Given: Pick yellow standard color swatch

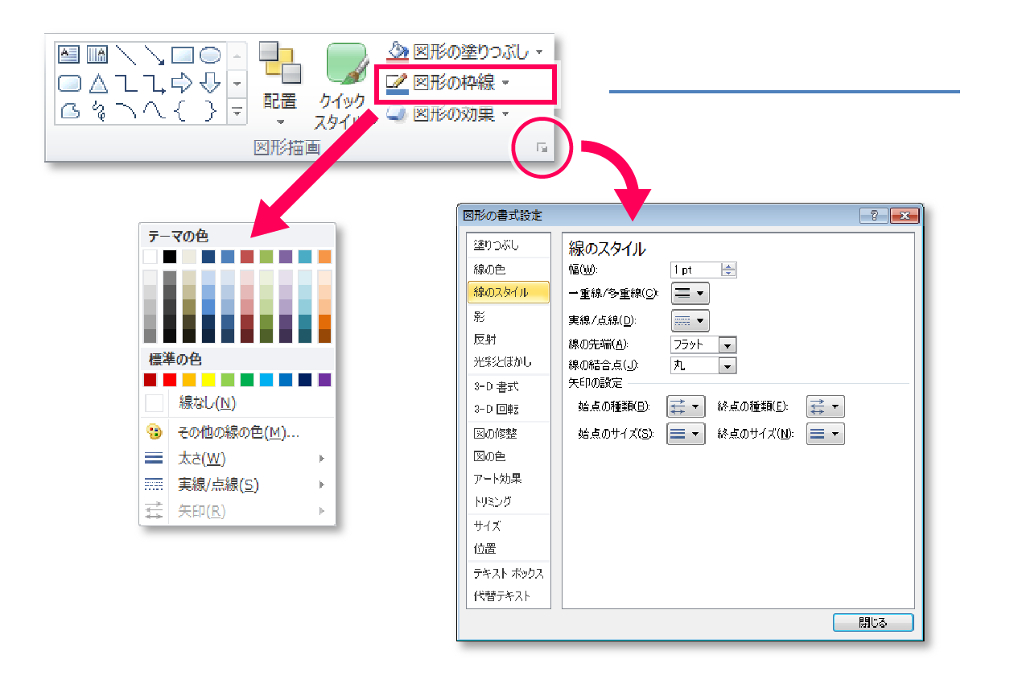Looking at the screenshot, I should (x=208, y=379).
